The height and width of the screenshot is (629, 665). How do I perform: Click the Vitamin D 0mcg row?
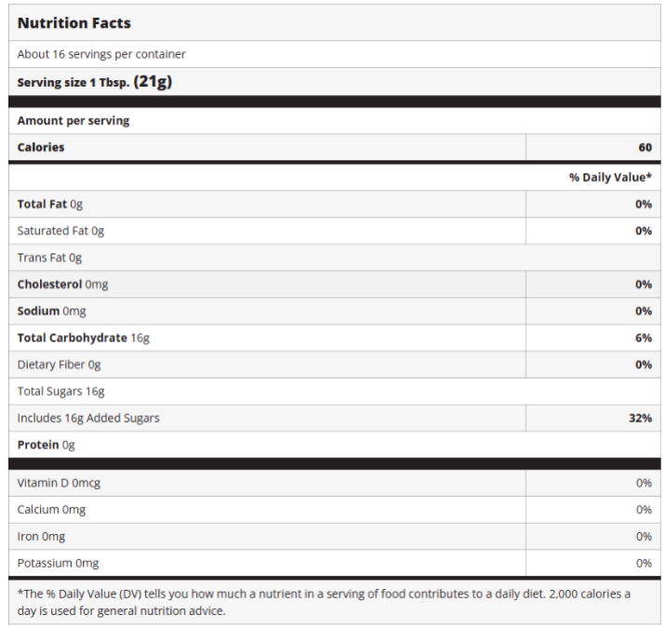pos(59,483)
